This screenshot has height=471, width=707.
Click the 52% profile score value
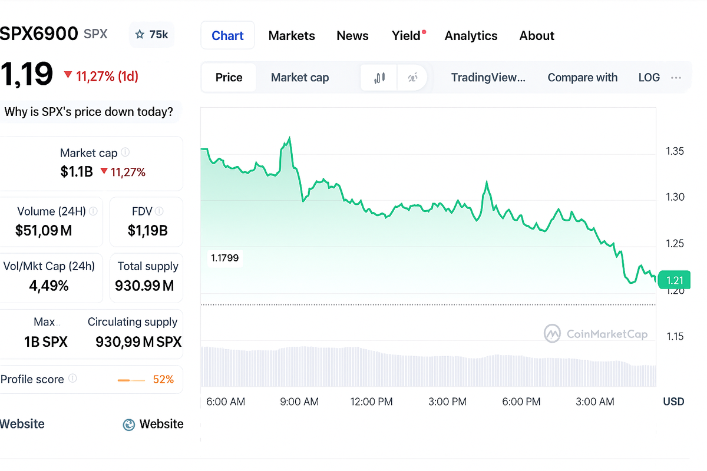pos(163,380)
